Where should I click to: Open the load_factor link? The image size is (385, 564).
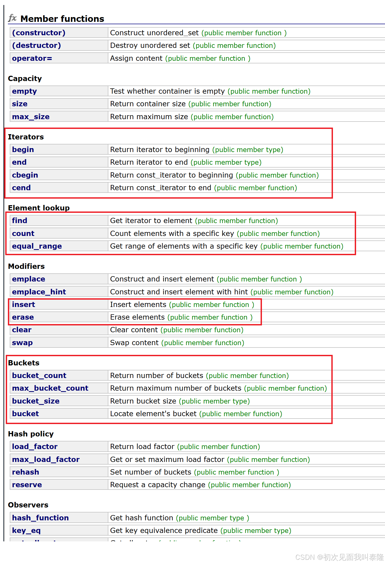pos(35,446)
